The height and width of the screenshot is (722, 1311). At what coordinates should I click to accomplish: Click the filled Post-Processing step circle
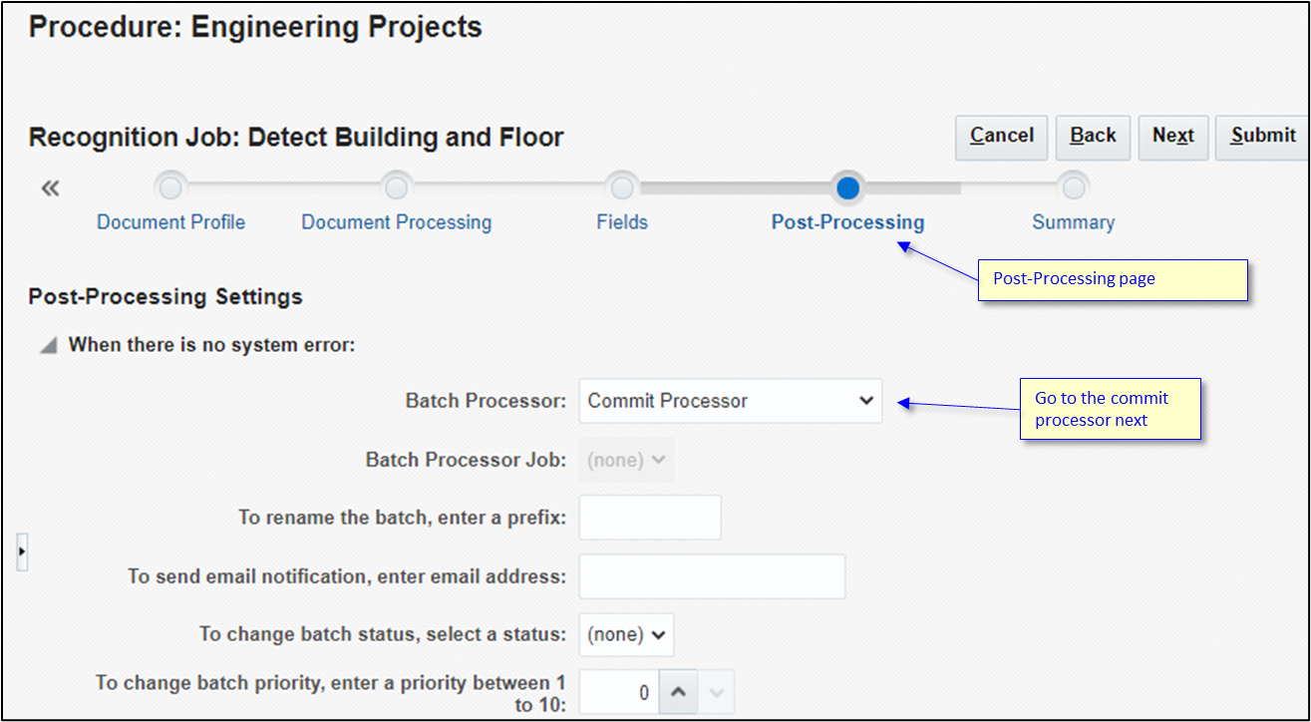click(847, 187)
